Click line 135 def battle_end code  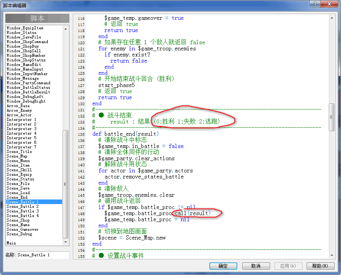coord(125,134)
